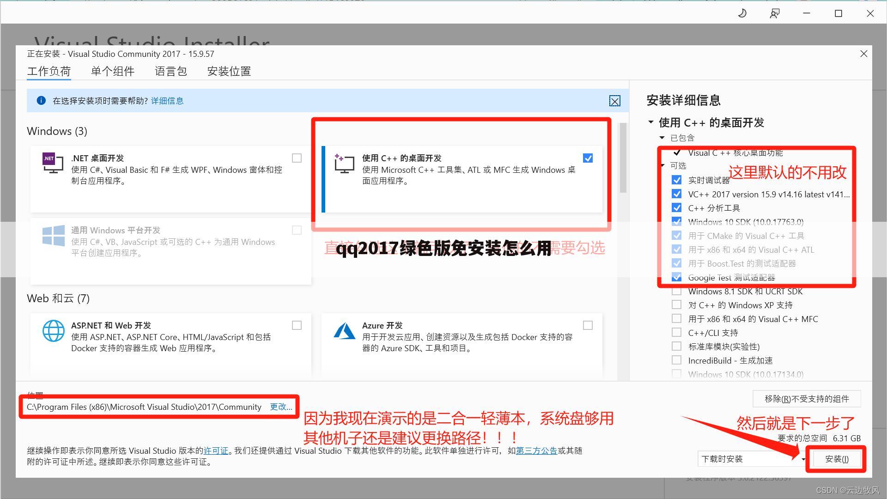Image resolution: width=887 pixels, height=499 pixels.
Task: Click 更改... to change install location
Action: point(281,407)
